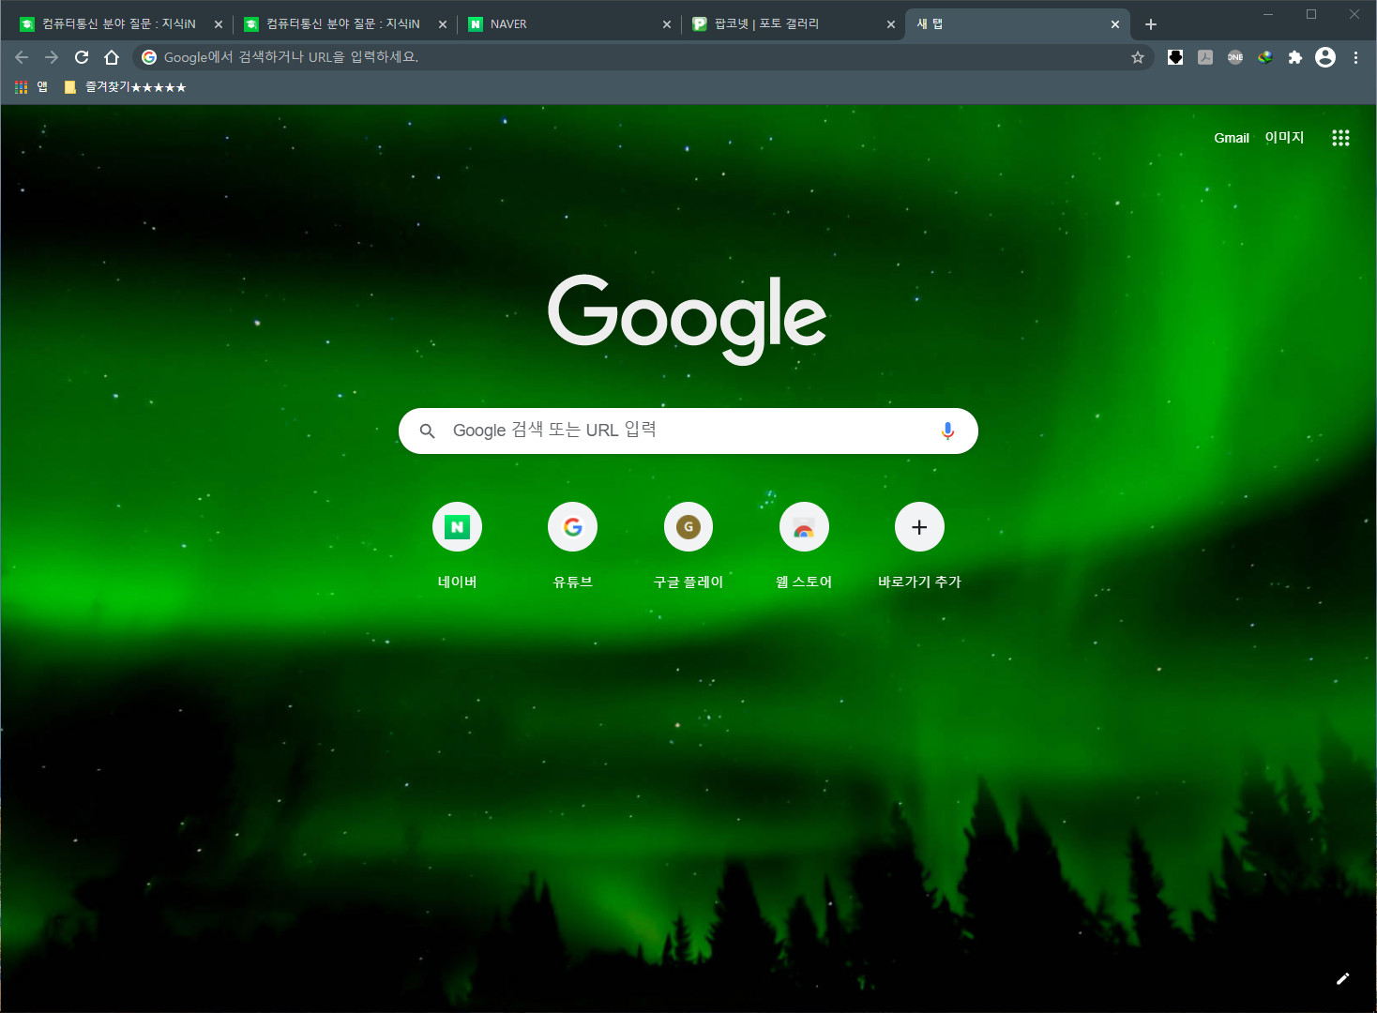The image size is (1377, 1013).
Task: Bookmark this page with the star icon
Action: tap(1138, 57)
